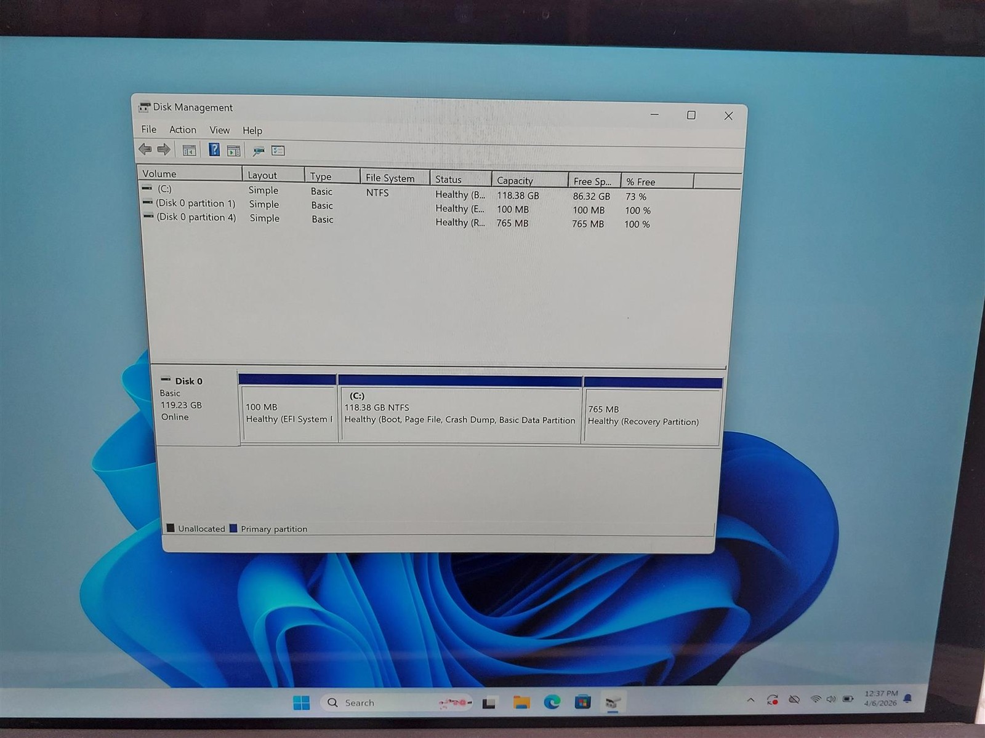Select the (C:) volume row
985x738 pixels.
tap(394, 192)
